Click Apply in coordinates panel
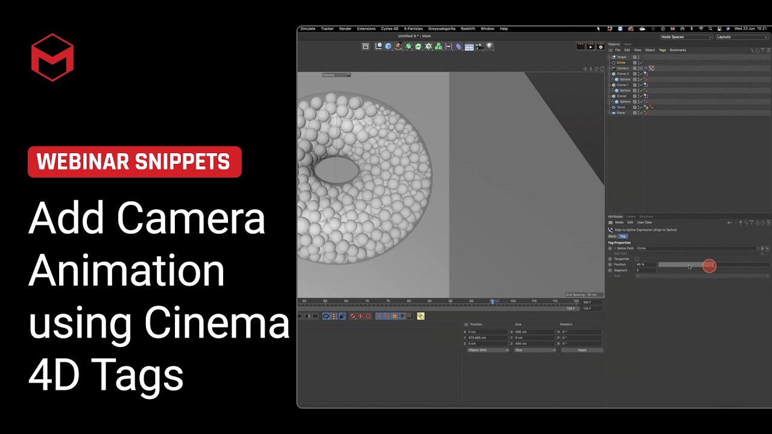 582,350
